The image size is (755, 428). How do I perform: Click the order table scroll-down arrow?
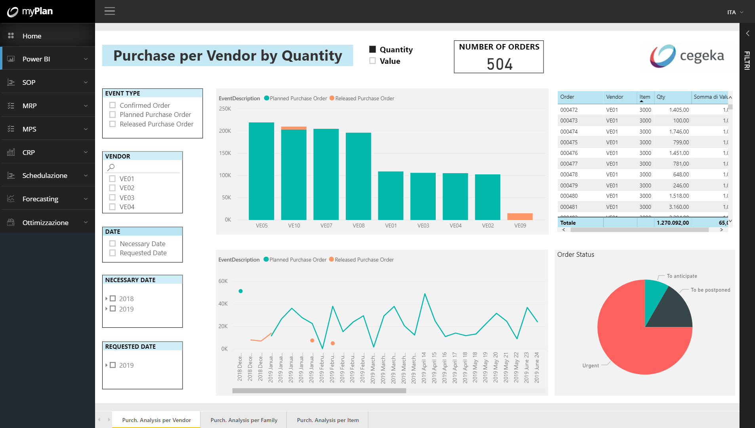(730, 221)
